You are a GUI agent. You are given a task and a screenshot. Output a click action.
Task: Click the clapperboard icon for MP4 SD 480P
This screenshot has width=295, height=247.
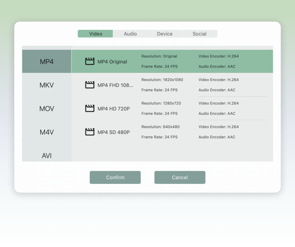(x=90, y=131)
